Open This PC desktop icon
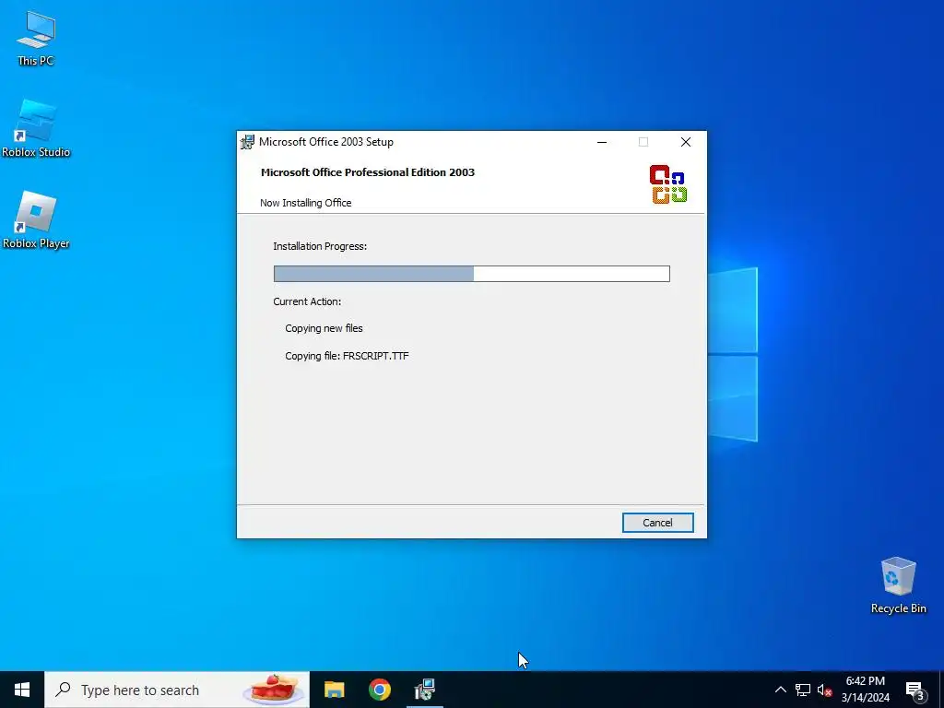 (x=36, y=39)
